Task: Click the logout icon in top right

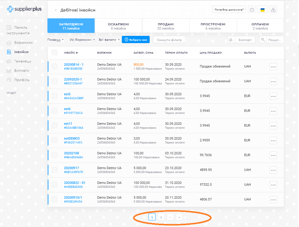Action: pos(273,10)
